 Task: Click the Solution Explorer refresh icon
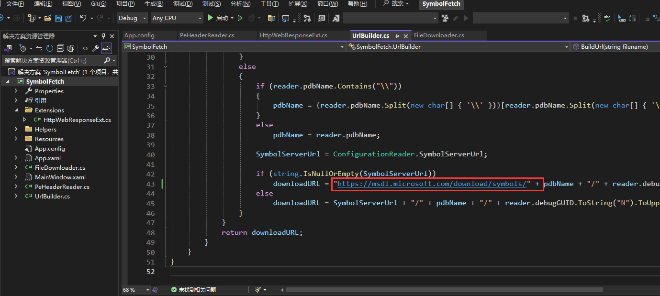[x=50, y=48]
